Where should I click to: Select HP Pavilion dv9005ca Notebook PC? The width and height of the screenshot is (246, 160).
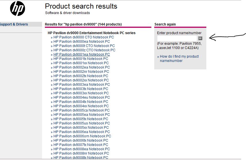click(x=81, y=110)
